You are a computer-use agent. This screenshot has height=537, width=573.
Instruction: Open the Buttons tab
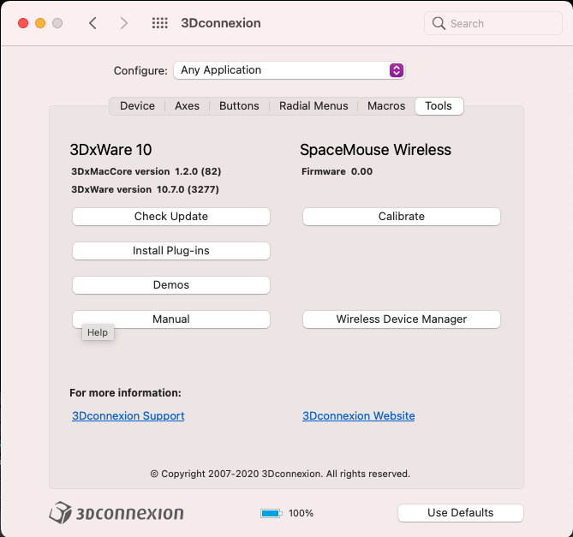point(239,106)
